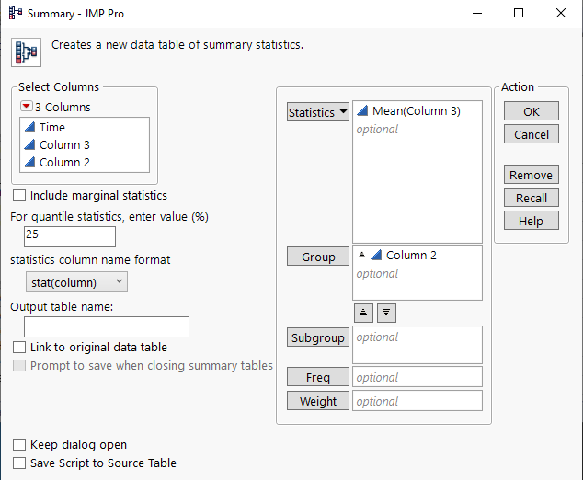Click the JMP app icon in title bar
Viewport: 583px width, 480px height.
[x=15, y=14]
